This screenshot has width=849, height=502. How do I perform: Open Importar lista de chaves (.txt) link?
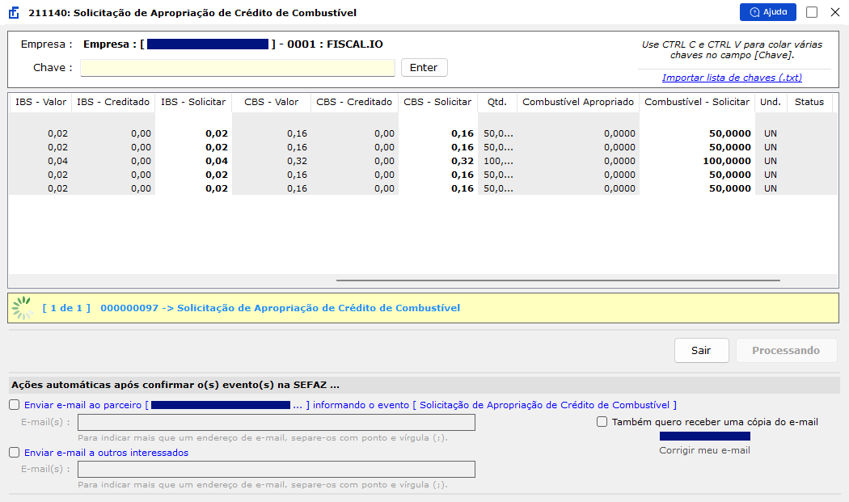732,78
